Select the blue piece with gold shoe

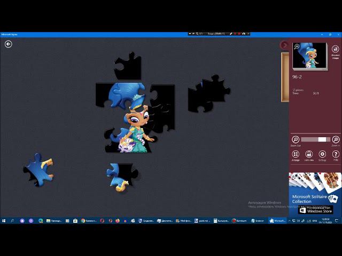122,177
